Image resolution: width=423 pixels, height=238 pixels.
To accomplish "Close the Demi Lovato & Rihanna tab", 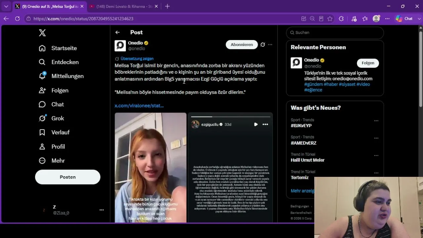I will tap(156, 6).
